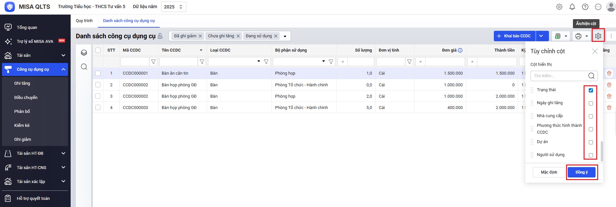Uncheck the 'Trạng thái' column checkbox
616x207 pixels.
591,90
